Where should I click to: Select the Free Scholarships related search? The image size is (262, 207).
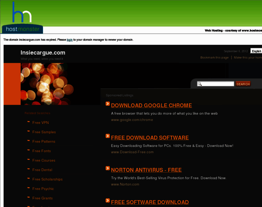[48, 179]
